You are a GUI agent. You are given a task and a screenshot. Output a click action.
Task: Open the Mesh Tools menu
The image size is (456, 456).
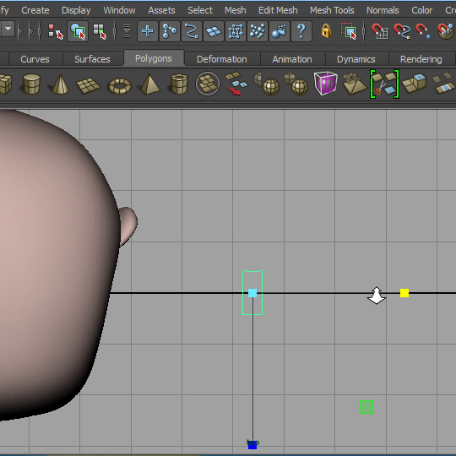coord(332,10)
